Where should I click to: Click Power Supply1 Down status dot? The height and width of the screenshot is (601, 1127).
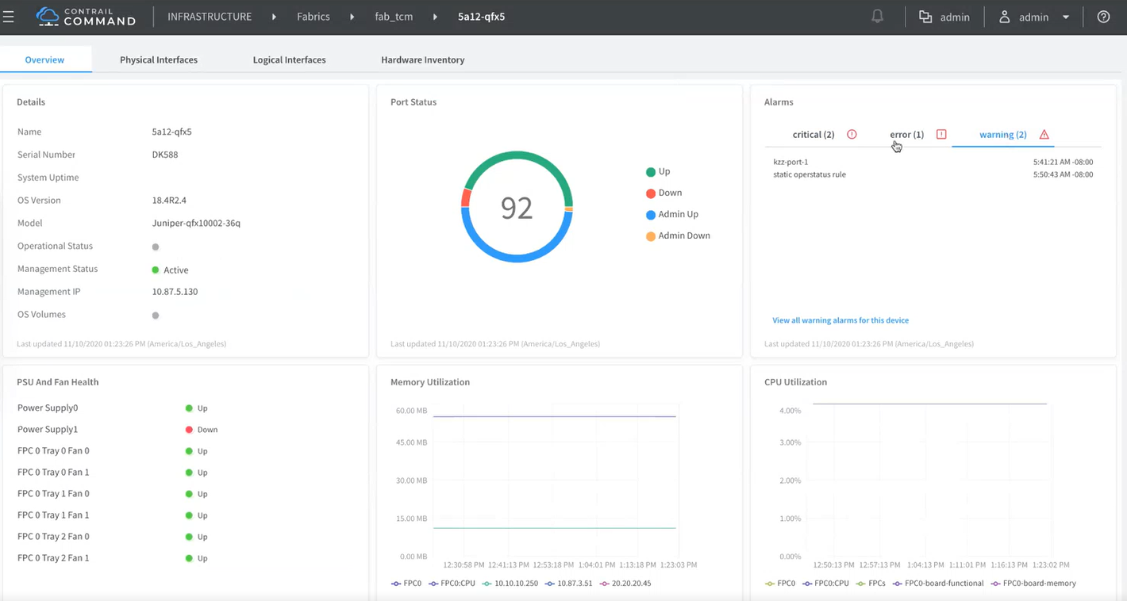[x=189, y=430]
